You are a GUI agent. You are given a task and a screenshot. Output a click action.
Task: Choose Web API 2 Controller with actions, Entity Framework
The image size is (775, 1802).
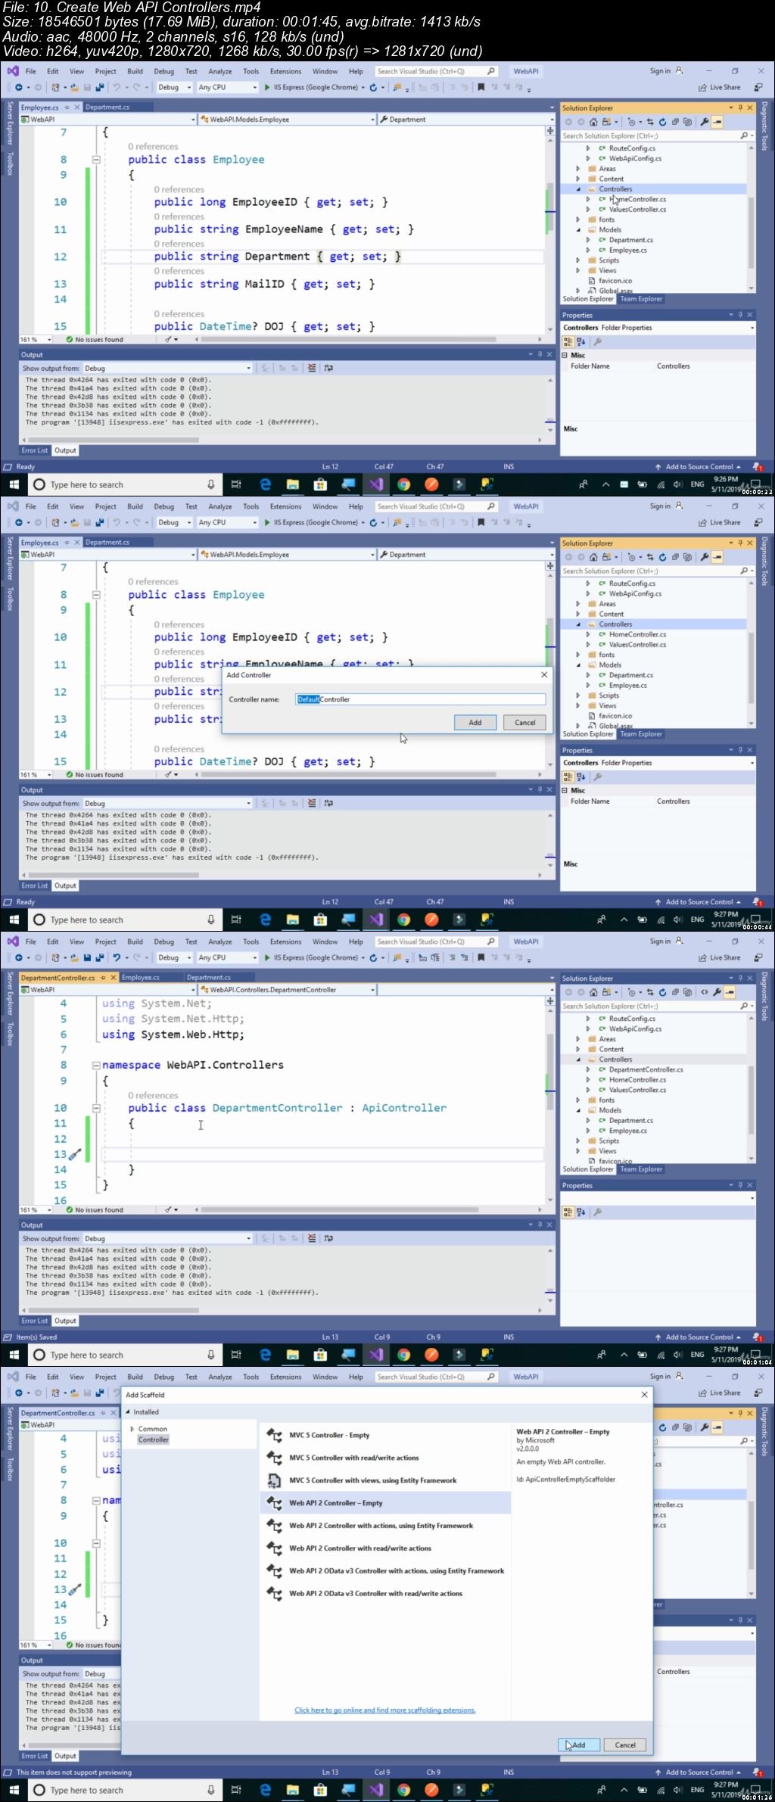point(381,1525)
